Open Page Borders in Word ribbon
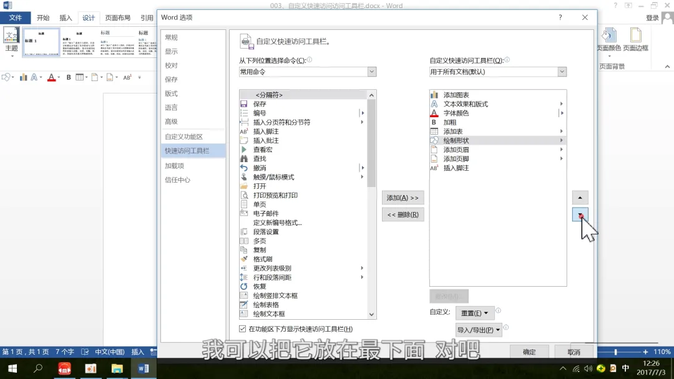The image size is (674, 379). [x=635, y=40]
